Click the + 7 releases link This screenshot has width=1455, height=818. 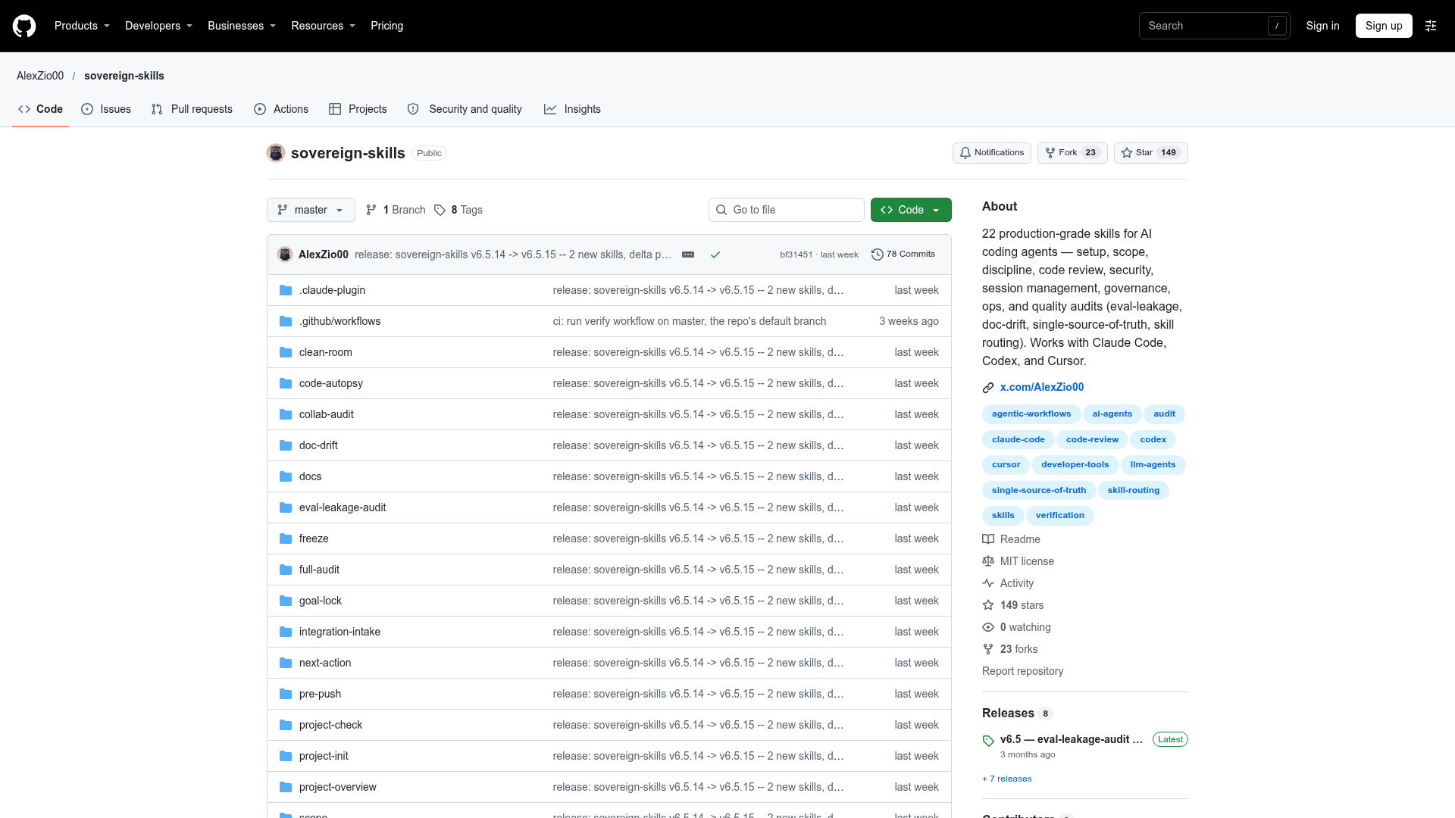tap(1006, 779)
